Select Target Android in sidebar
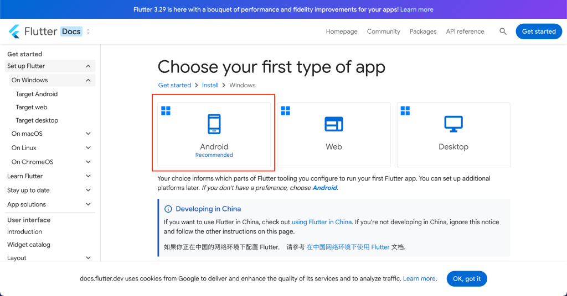The image size is (567, 296). [37, 94]
